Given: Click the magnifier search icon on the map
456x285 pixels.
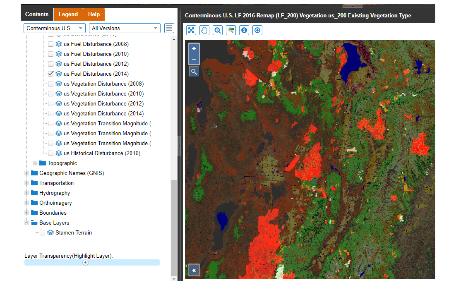Looking at the screenshot, I should (194, 71).
